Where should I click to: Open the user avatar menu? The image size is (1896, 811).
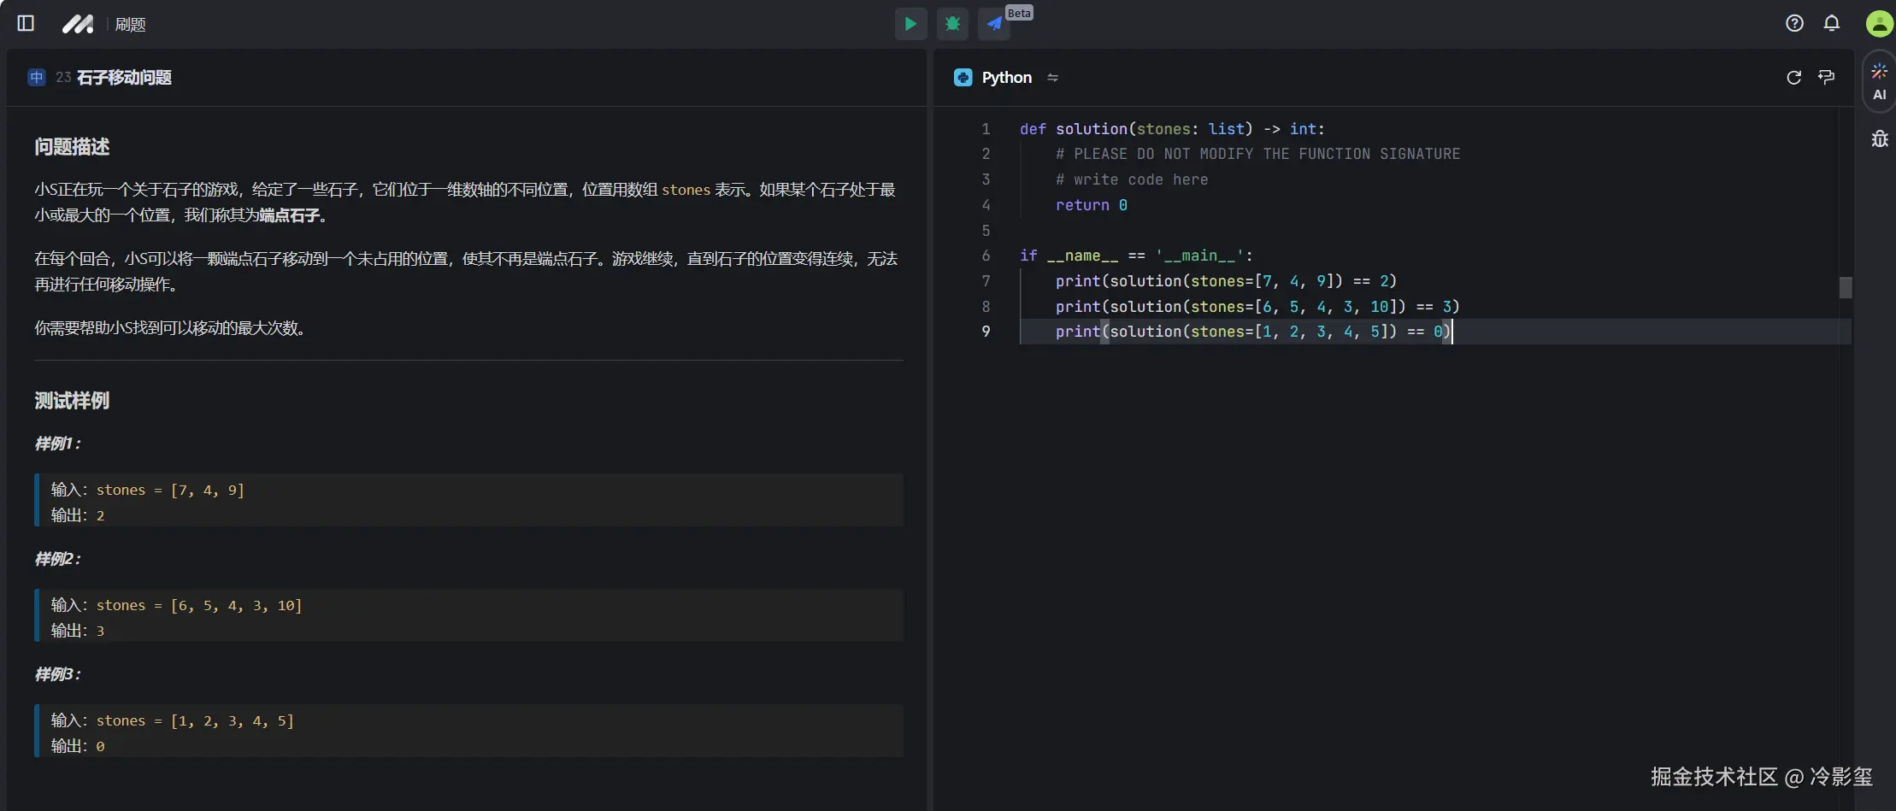tap(1879, 24)
